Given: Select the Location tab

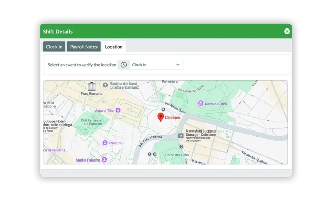Looking at the screenshot, I should click(x=114, y=47).
